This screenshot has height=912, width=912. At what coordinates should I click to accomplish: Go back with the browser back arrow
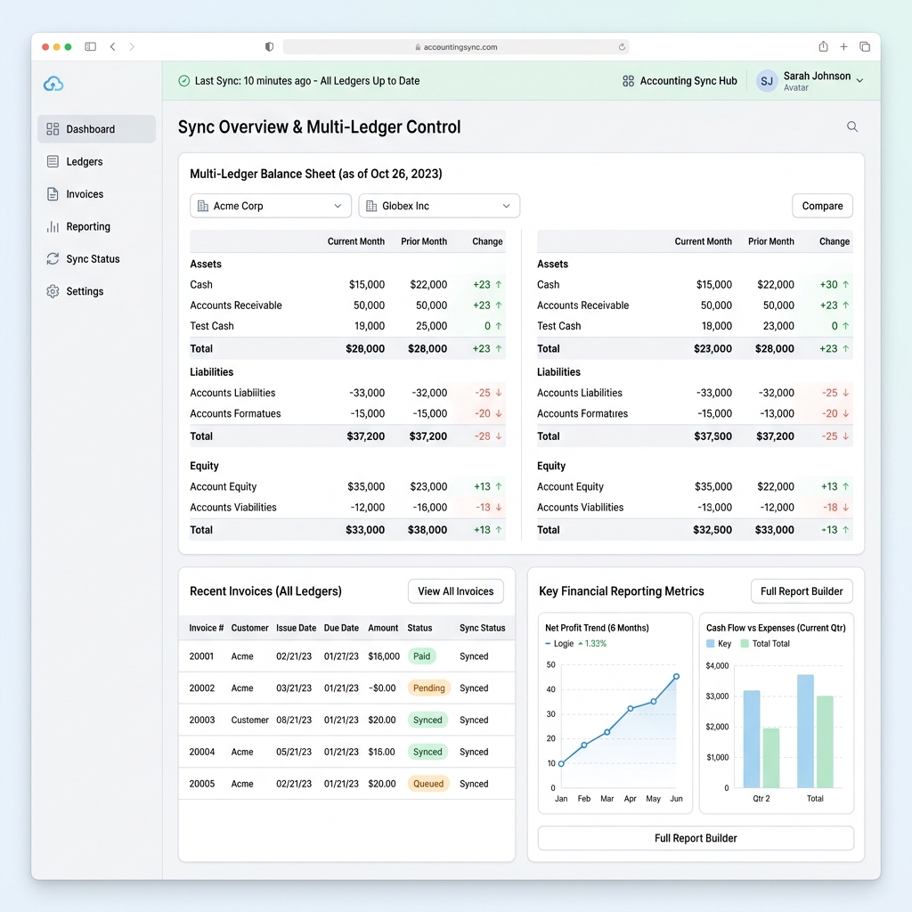coord(112,46)
